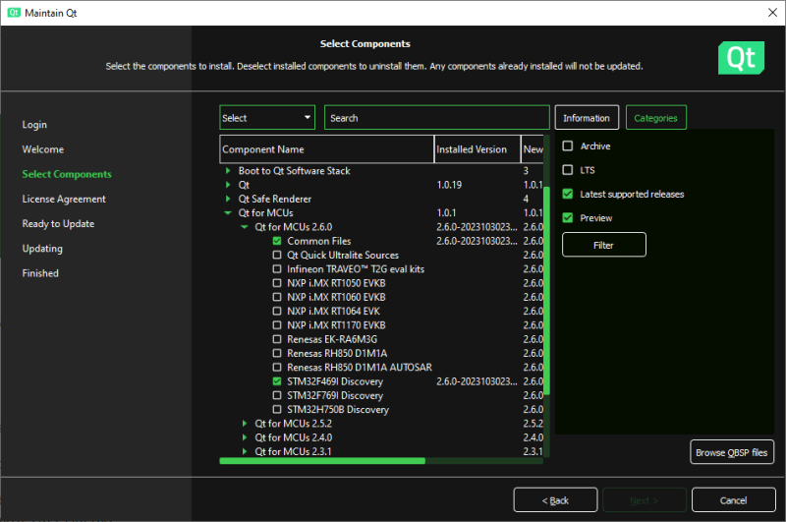786x522 pixels.
Task: Uncheck the Common Files component
Action: point(277,241)
